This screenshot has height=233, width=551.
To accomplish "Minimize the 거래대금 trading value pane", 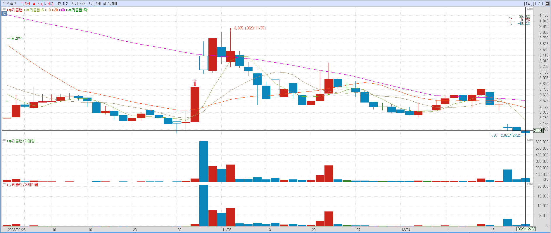I will (528, 184).
